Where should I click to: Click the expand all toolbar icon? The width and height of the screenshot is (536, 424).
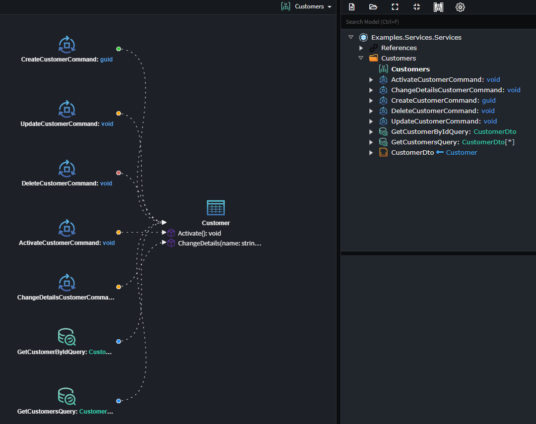[x=395, y=7]
